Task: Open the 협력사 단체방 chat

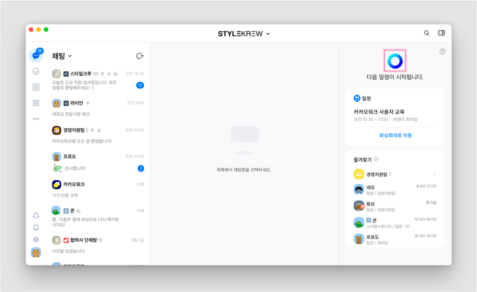Action: (x=98, y=245)
